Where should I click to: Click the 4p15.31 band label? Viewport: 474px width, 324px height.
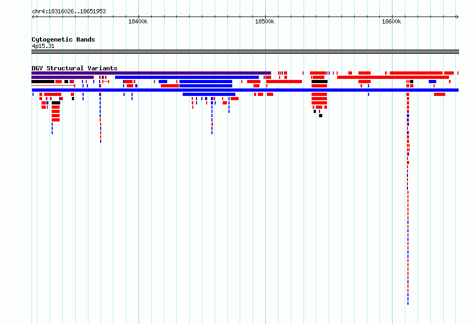[x=43, y=46]
